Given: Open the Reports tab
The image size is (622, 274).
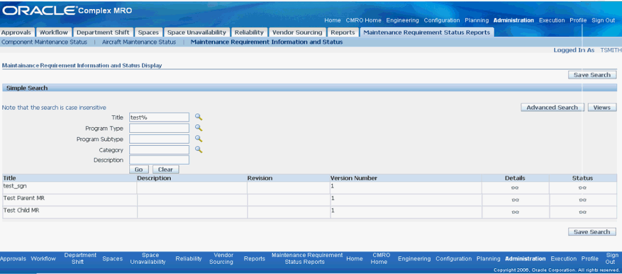Looking at the screenshot, I should (x=343, y=32).
